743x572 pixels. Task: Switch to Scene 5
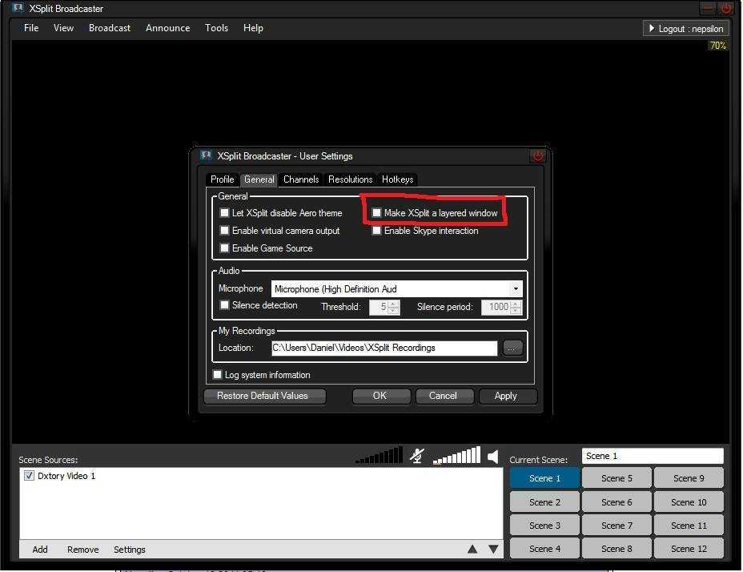[x=616, y=478]
